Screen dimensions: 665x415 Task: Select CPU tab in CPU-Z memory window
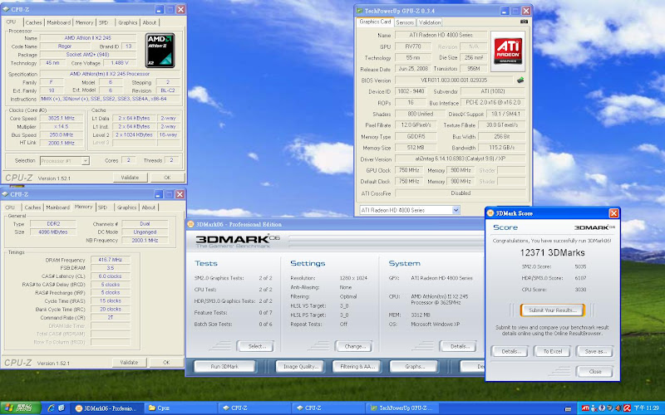tap(10, 207)
